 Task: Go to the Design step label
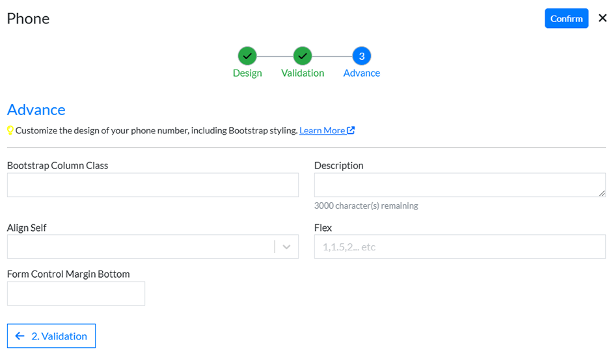[x=247, y=73]
